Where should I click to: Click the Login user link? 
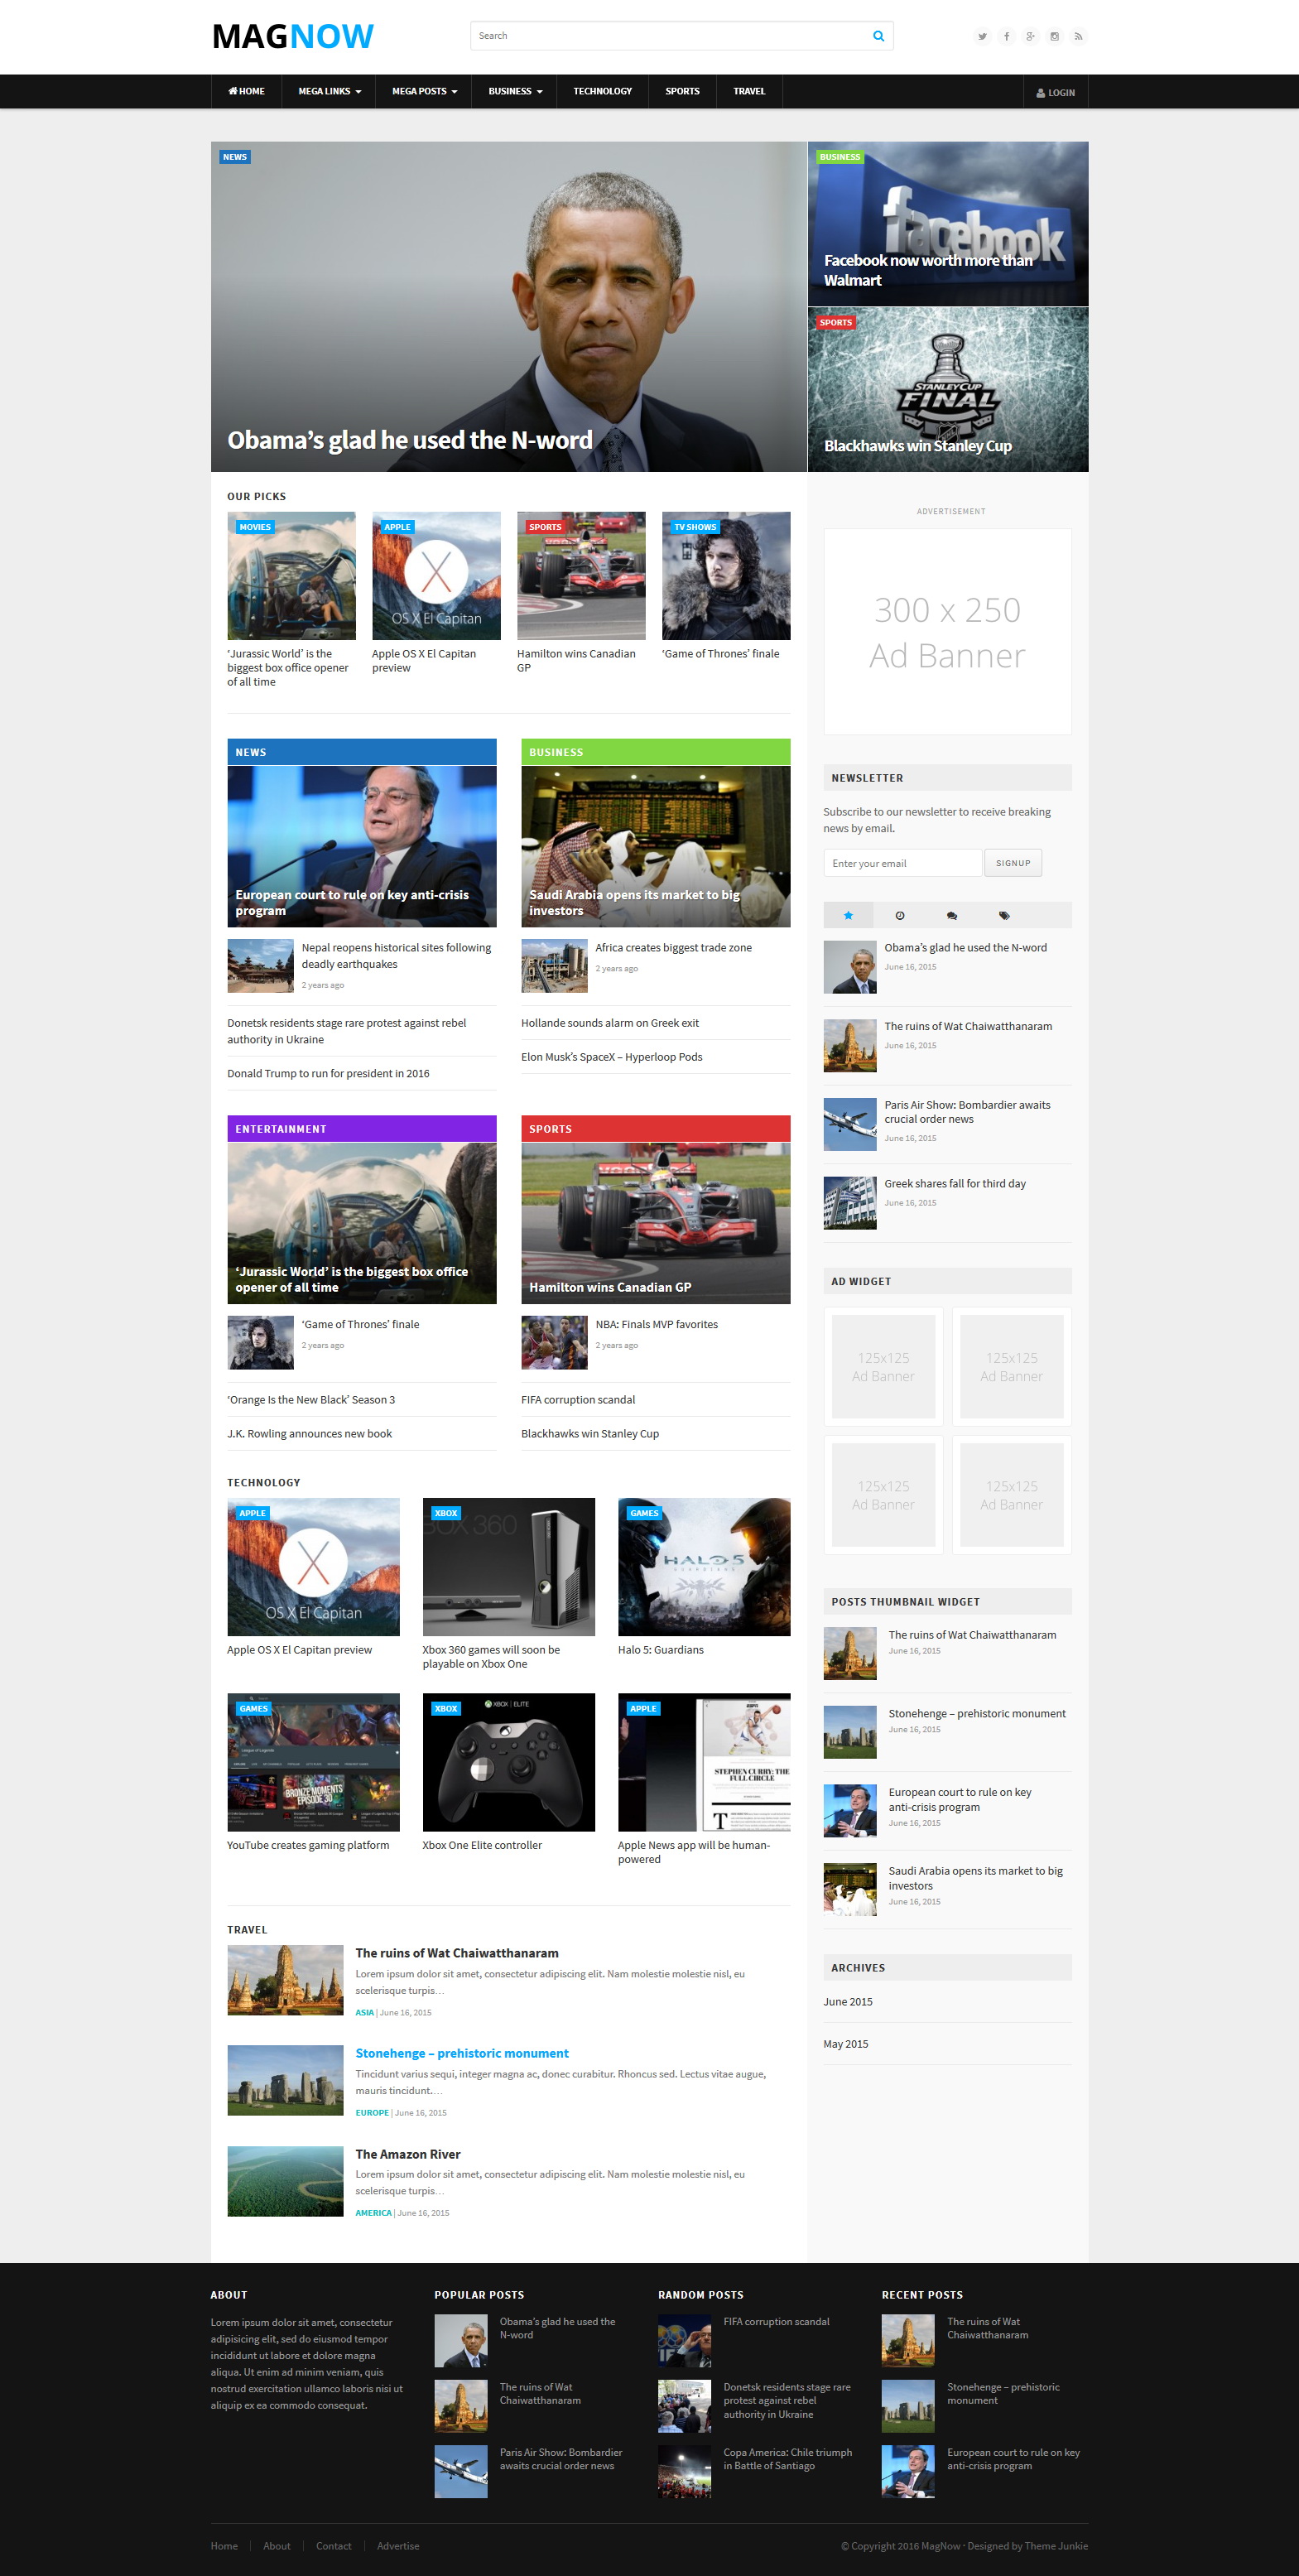[x=1055, y=92]
